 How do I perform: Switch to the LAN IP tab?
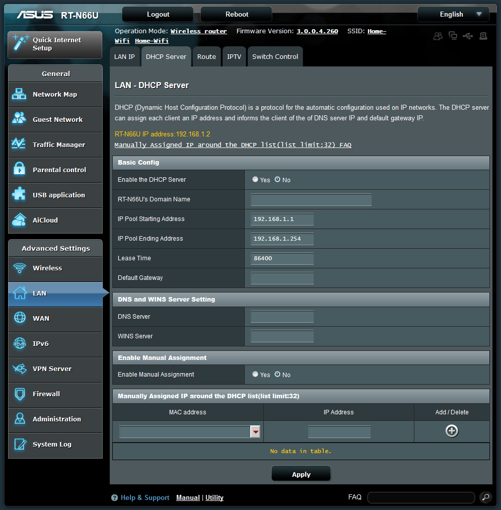[124, 56]
